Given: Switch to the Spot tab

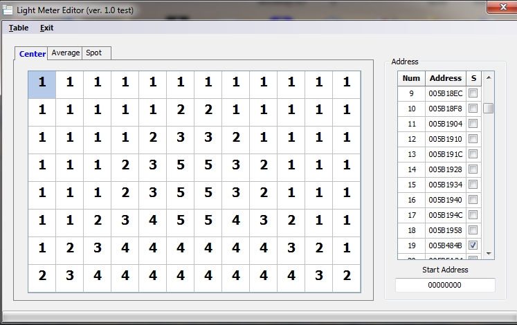Looking at the screenshot, I should [94, 53].
